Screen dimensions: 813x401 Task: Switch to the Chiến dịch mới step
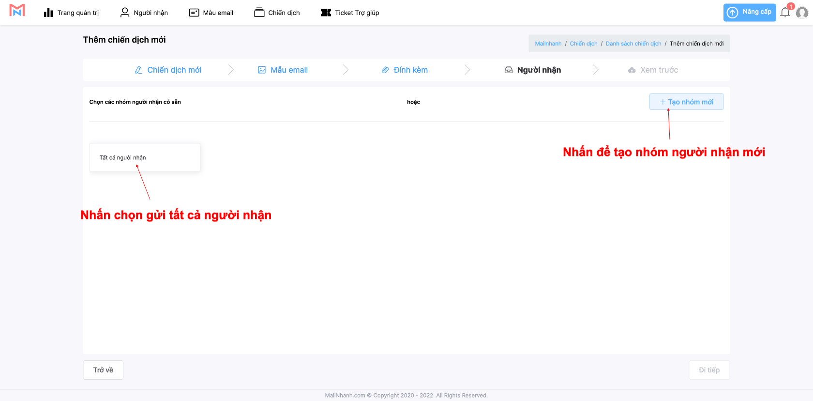tap(168, 70)
